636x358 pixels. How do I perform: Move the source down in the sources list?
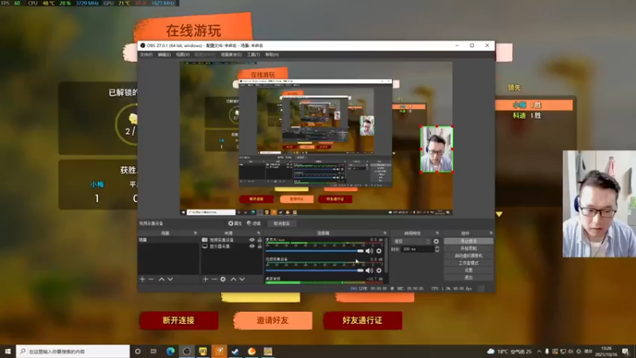coord(242,279)
